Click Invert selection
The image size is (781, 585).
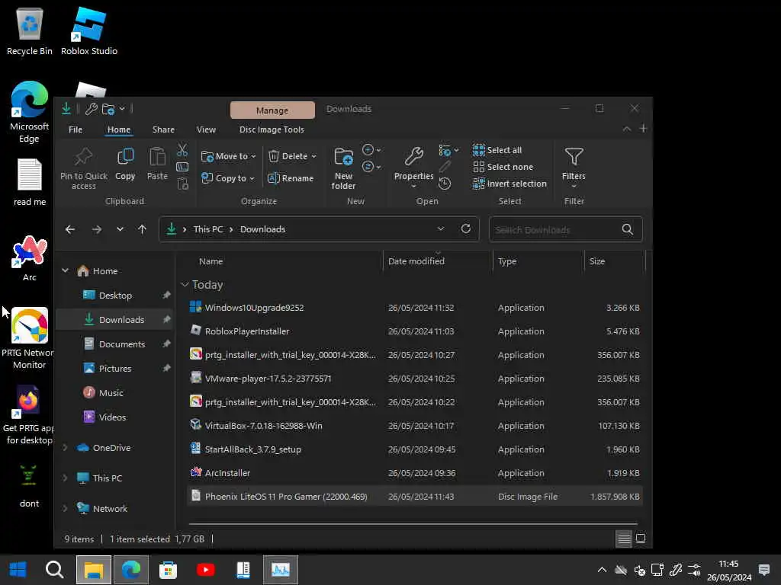click(x=510, y=184)
